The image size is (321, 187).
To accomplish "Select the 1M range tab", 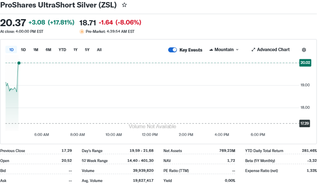I will 36,50.
